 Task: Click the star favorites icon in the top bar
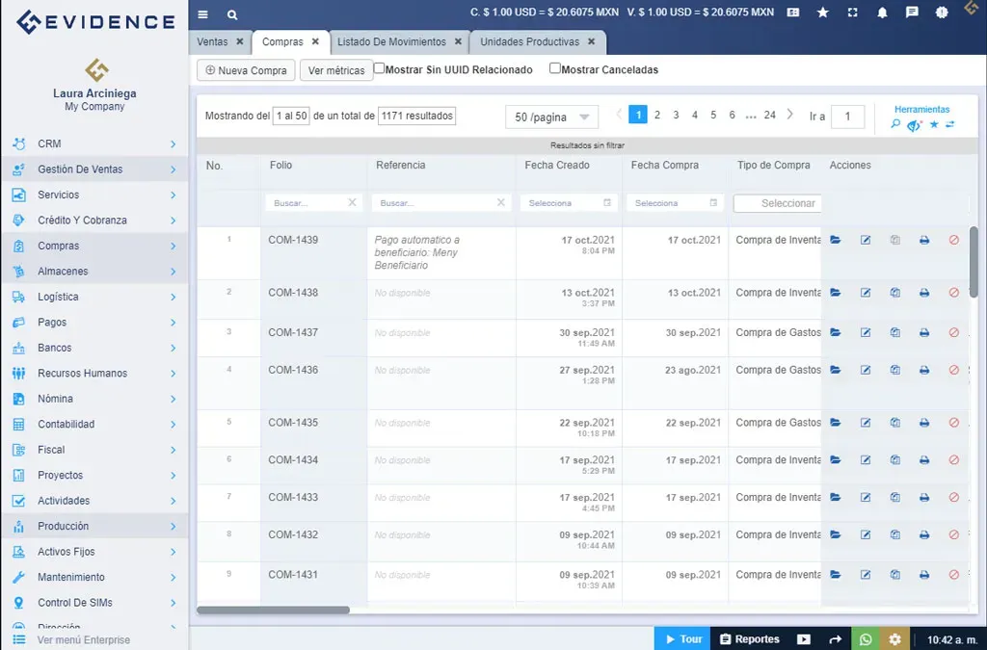click(x=823, y=14)
